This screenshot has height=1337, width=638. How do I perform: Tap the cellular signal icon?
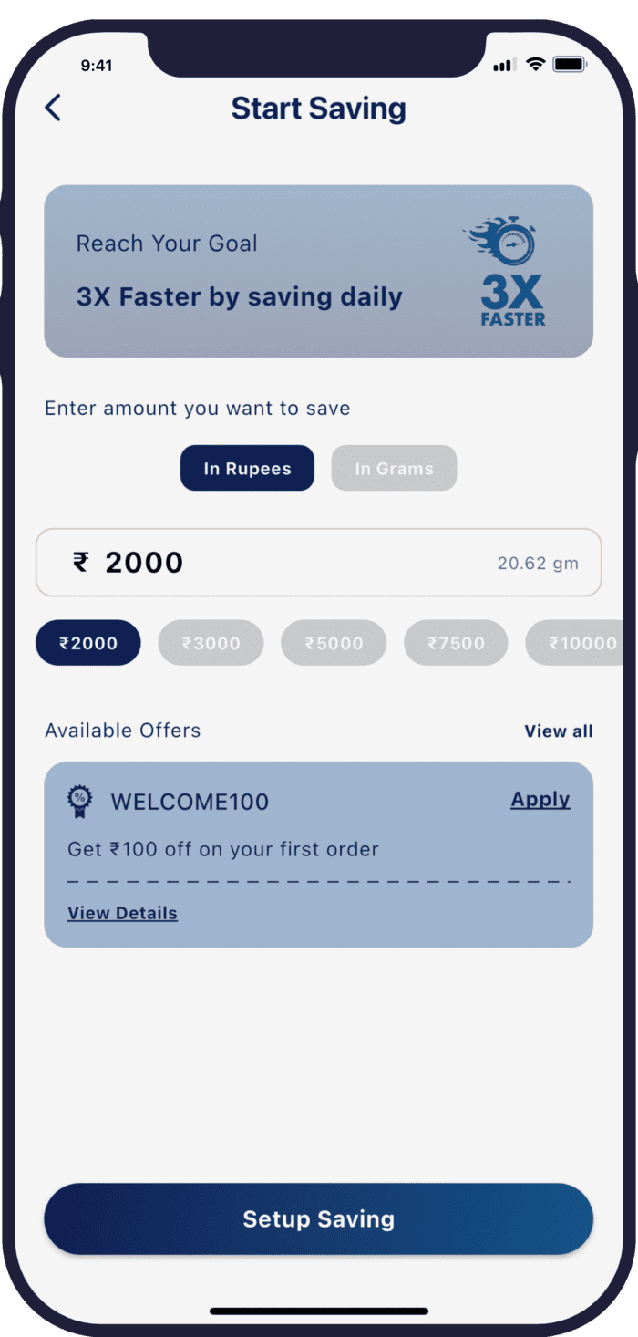504,65
